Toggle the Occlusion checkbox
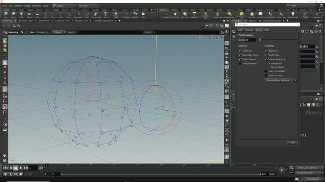Image resolution: width=325 pixels, height=182 pixels. tap(266, 51)
